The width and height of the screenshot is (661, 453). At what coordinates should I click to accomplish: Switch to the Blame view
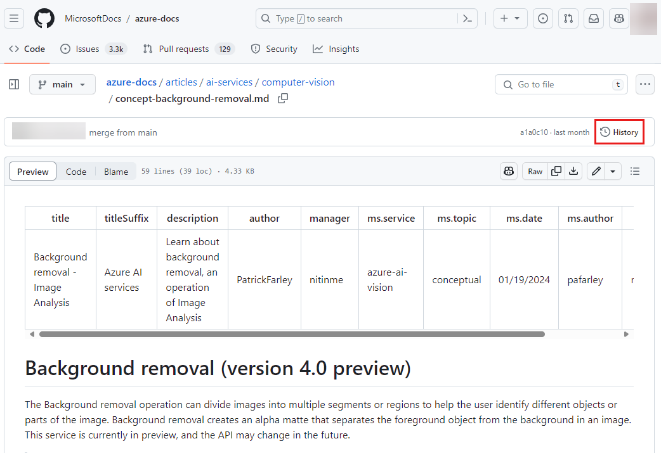coord(116,171)
